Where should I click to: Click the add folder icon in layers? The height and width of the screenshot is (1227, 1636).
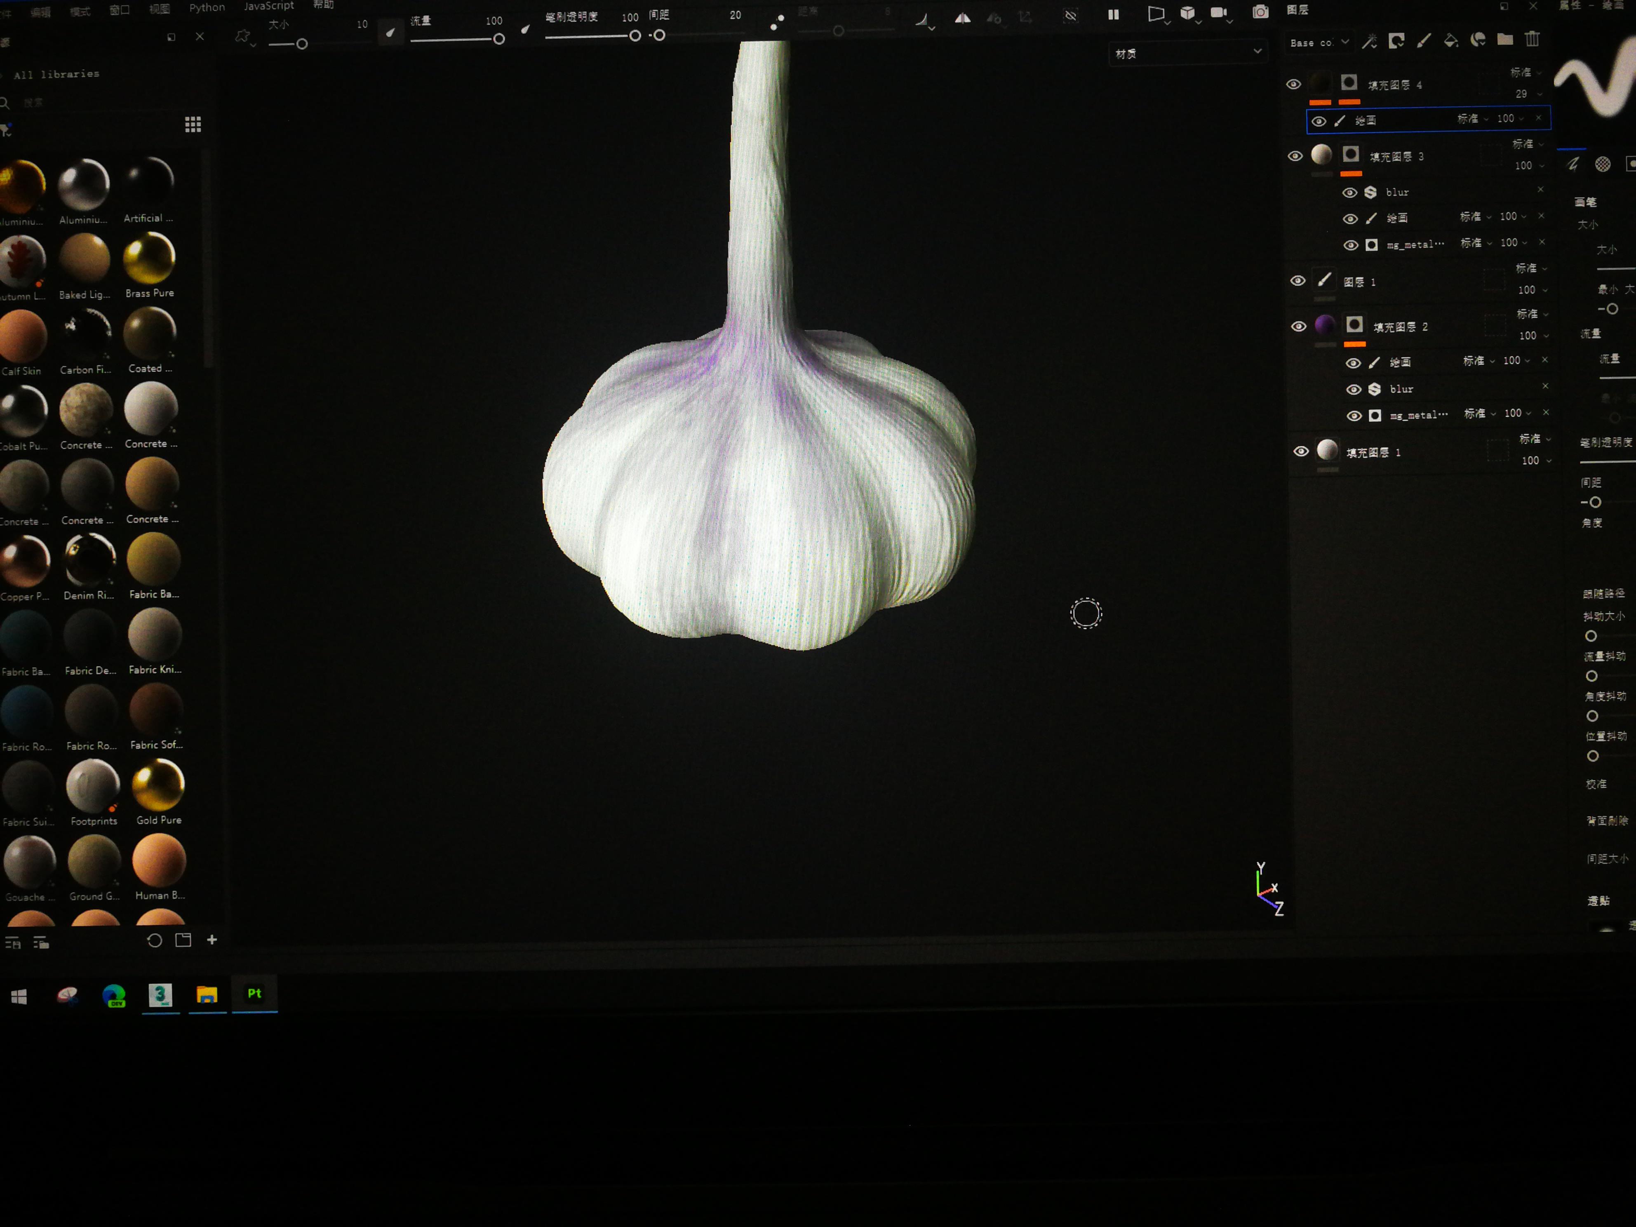coord(1505,39)
